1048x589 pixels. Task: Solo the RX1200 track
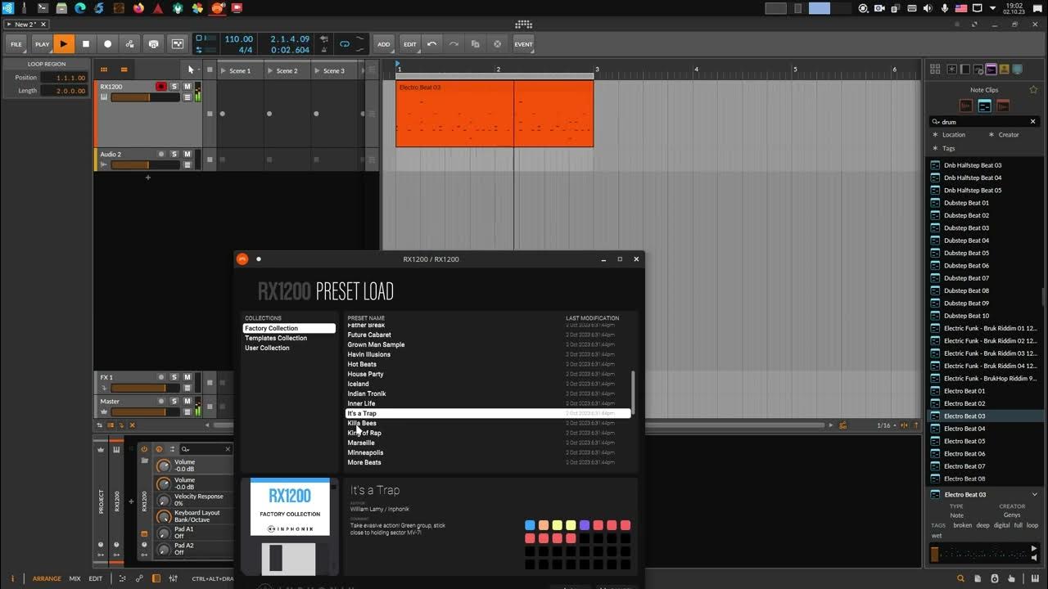pos(174,87)
